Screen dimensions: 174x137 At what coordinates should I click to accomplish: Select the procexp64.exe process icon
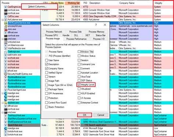(x=6, y=26)
